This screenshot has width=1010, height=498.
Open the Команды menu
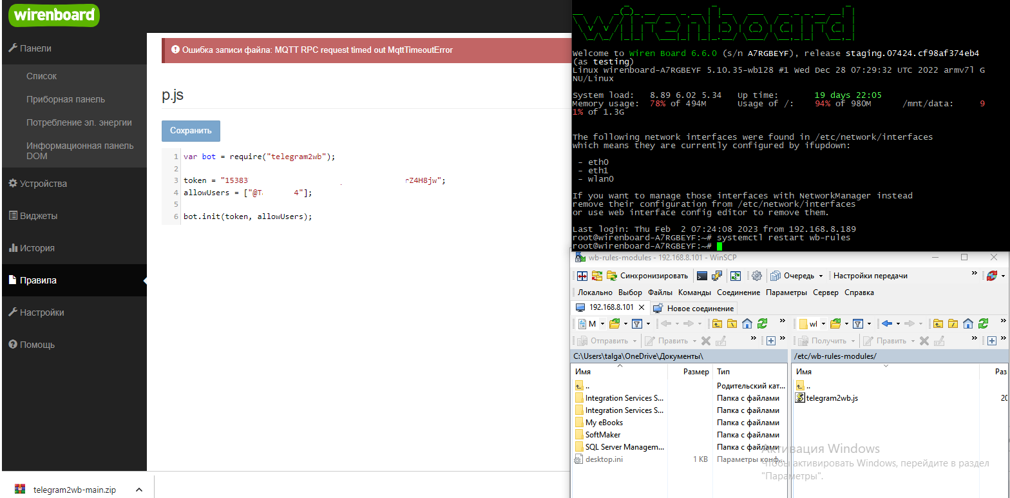point(694,292)
